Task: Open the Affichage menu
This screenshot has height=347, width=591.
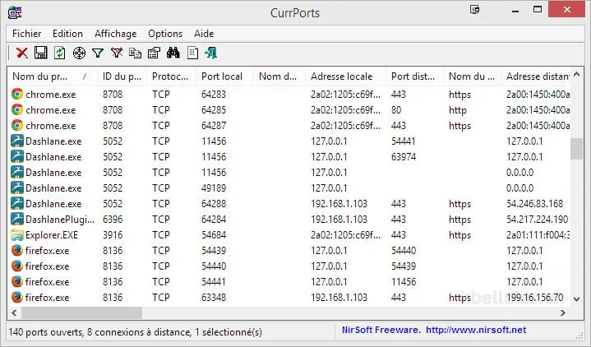Action: (115, 34)
